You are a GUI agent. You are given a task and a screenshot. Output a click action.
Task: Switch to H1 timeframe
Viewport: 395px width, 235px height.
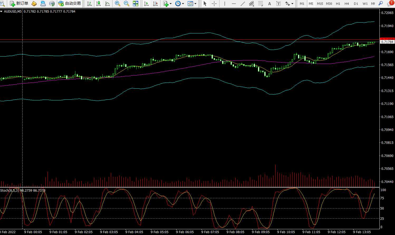coord(338,4)
